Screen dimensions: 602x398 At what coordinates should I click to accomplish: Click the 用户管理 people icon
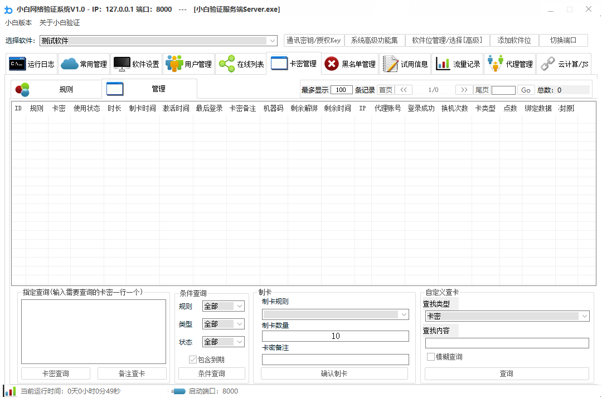click(173, 63)
